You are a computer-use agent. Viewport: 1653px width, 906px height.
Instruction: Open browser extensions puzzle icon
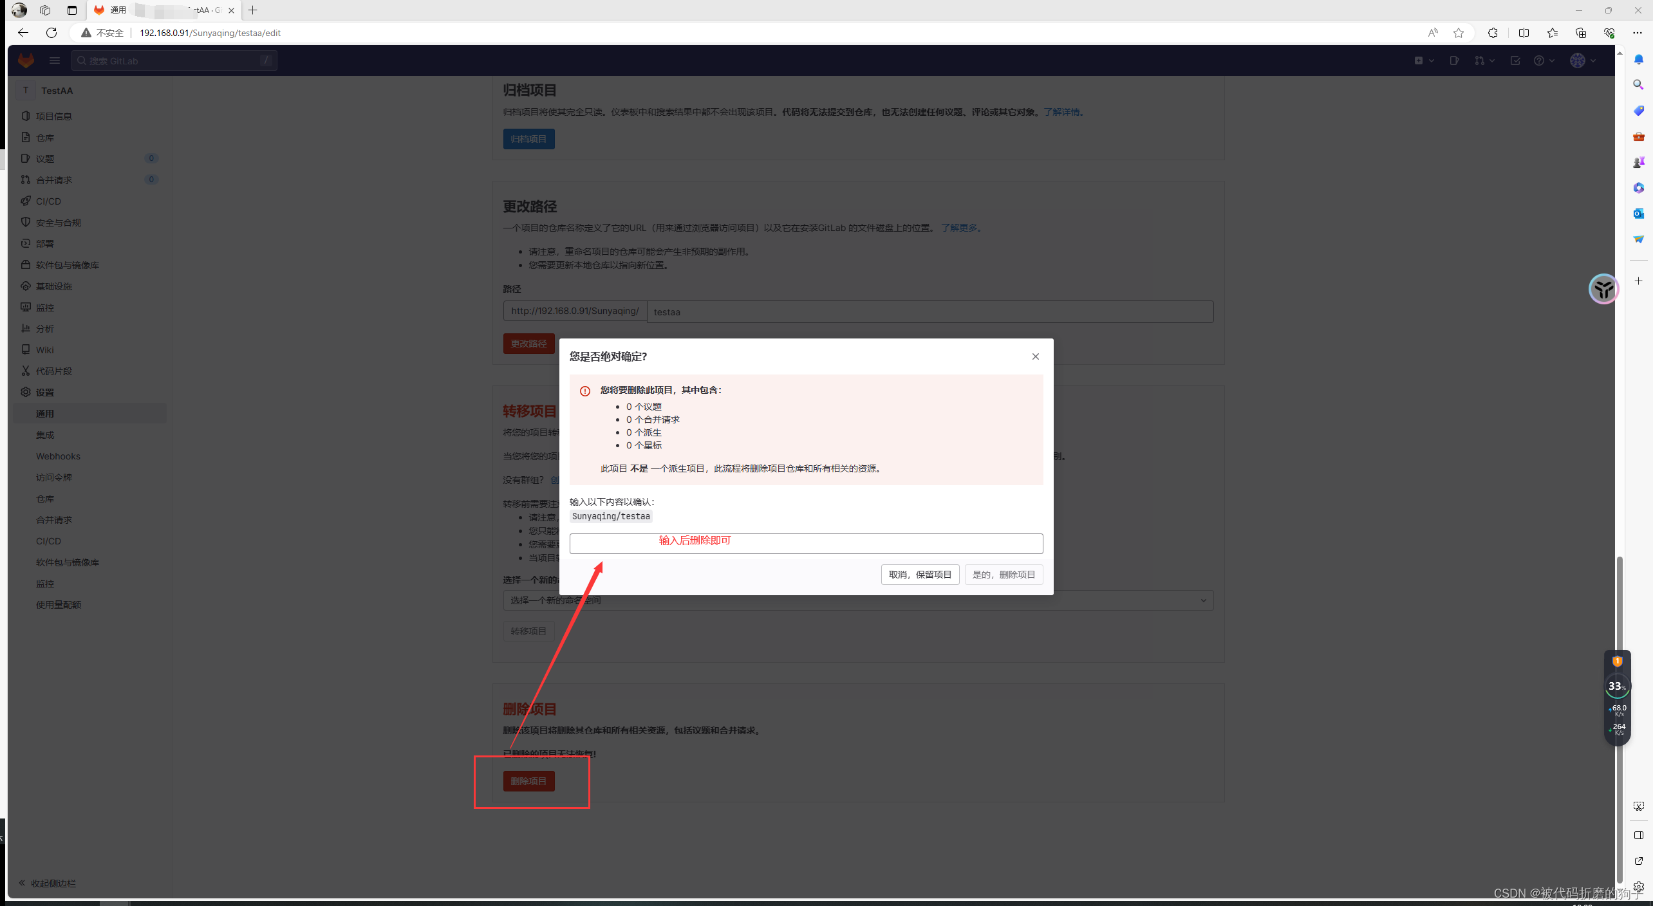click(x=1493, y=32)
